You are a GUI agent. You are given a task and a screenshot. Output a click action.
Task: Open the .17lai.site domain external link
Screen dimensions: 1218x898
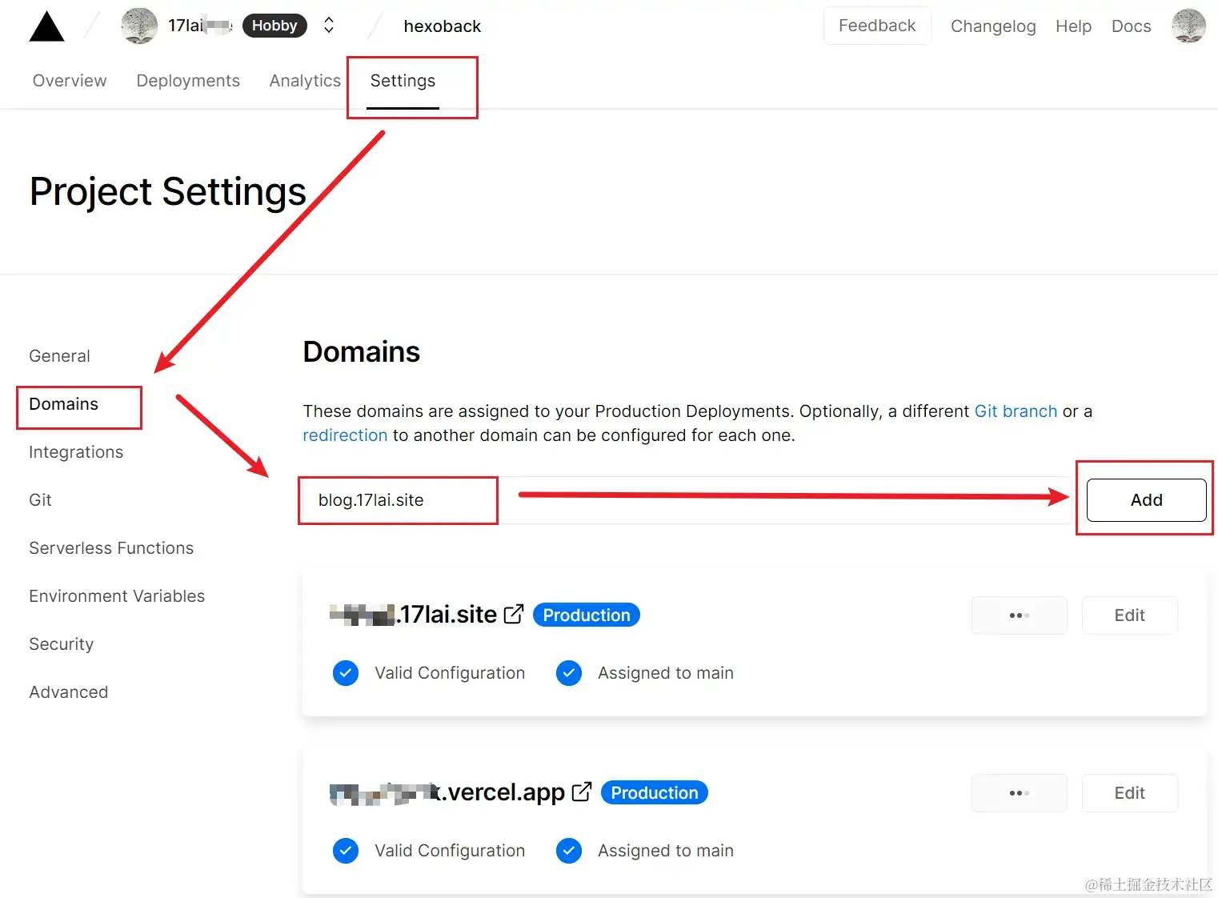[515, 613]
